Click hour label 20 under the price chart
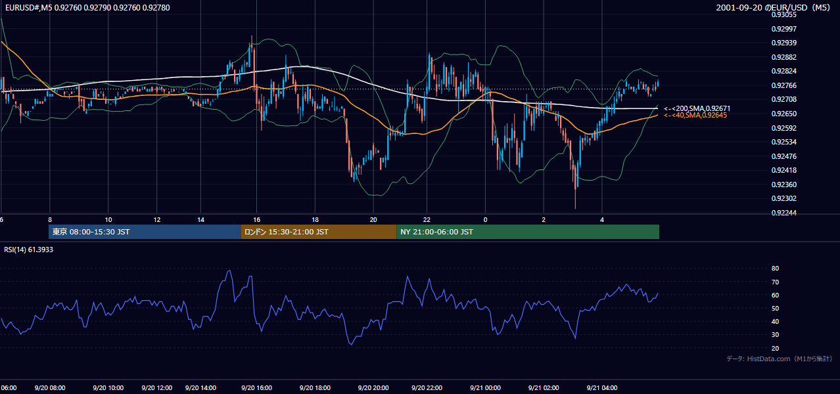 [x=373, y=220]
